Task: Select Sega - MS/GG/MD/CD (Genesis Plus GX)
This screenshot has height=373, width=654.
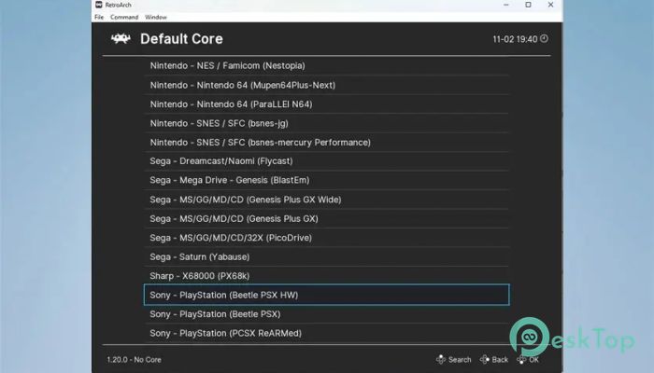Action: 327,218
